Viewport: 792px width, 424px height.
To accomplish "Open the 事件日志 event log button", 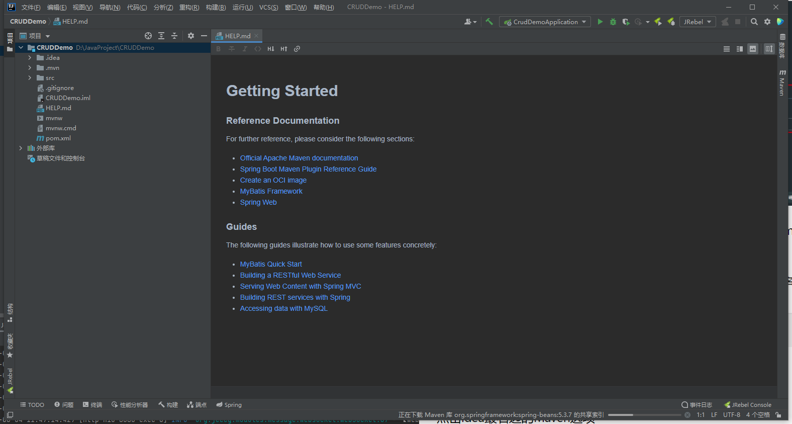I will (697, 405).
